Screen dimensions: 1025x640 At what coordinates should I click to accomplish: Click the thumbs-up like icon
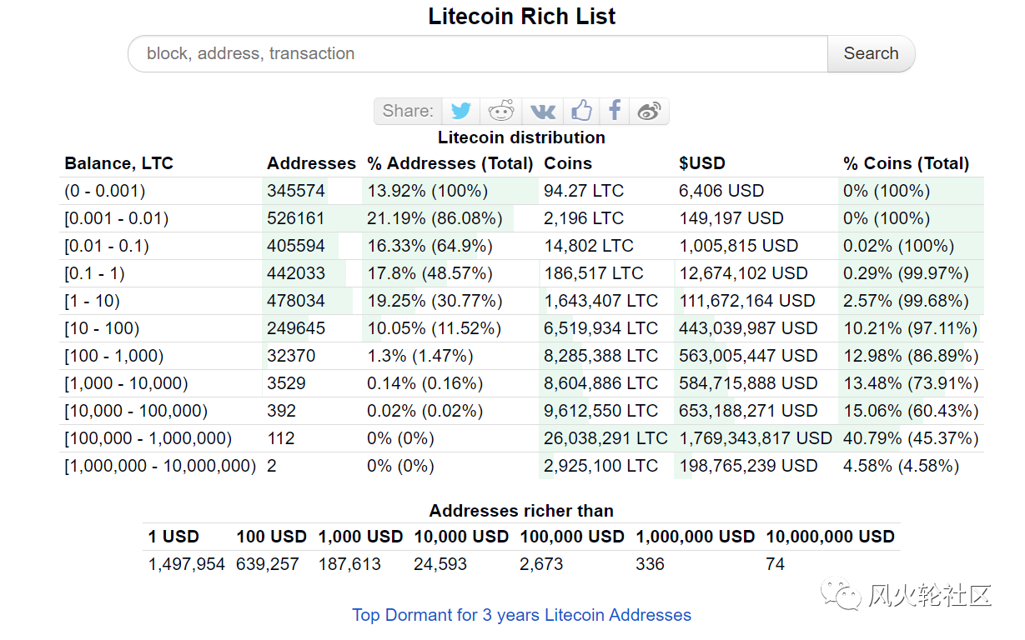pos(582,111)
